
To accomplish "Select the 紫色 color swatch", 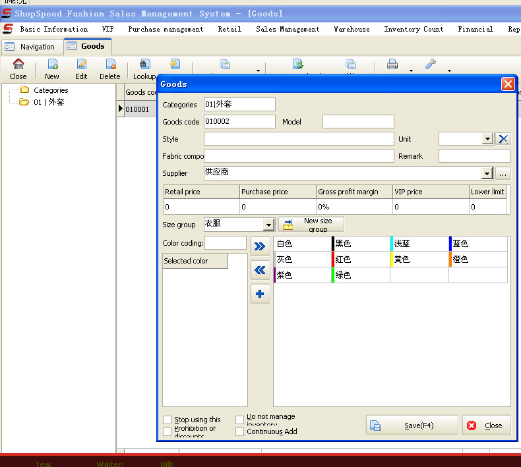I will pos(302,275).
